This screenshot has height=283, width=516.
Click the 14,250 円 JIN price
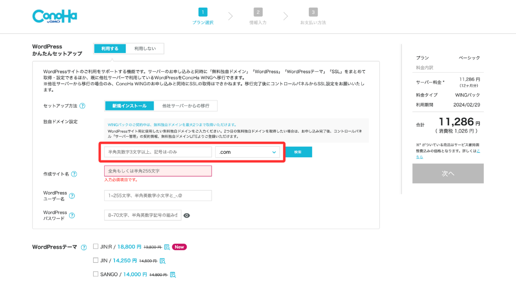125,261
